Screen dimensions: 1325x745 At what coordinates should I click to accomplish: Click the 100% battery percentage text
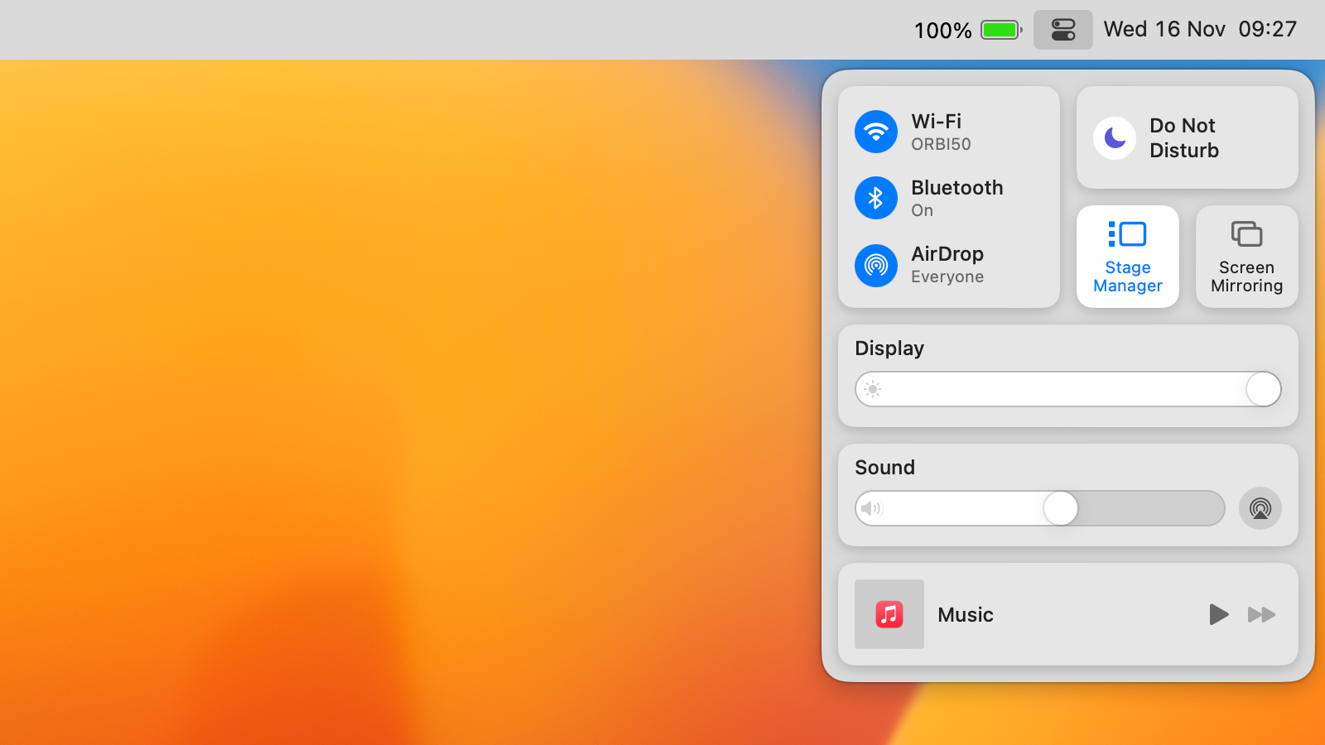point(942,31)
